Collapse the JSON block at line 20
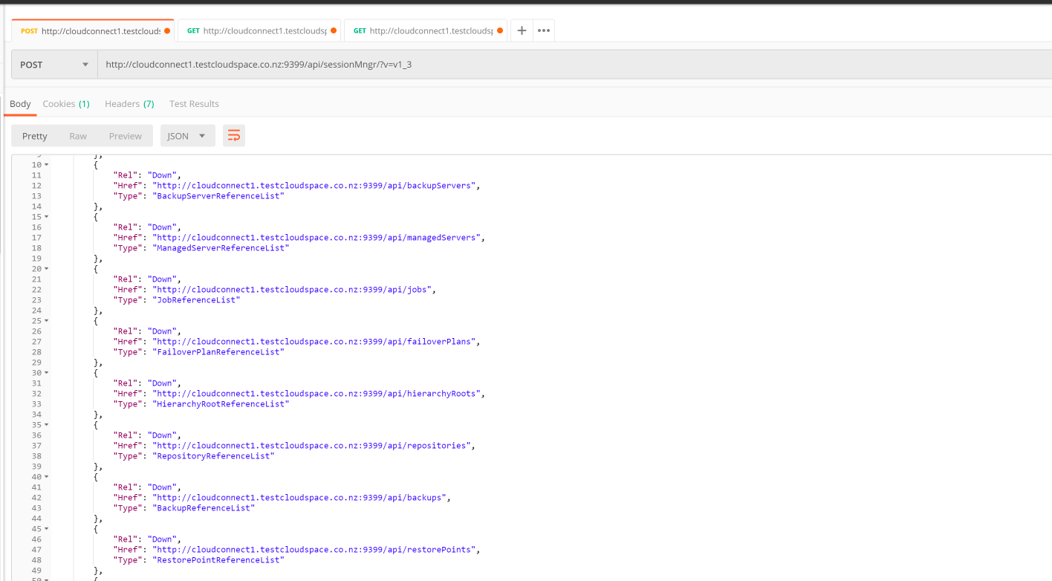This screenshot has width=1052, height=581. (x=46, y=268)
